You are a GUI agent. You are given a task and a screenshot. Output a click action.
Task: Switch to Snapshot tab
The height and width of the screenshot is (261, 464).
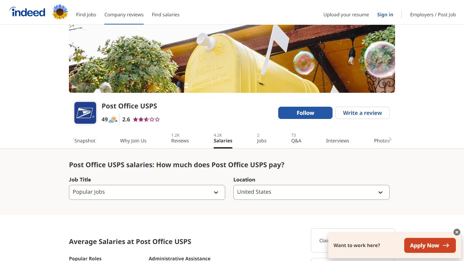click(x=85, y=141)
